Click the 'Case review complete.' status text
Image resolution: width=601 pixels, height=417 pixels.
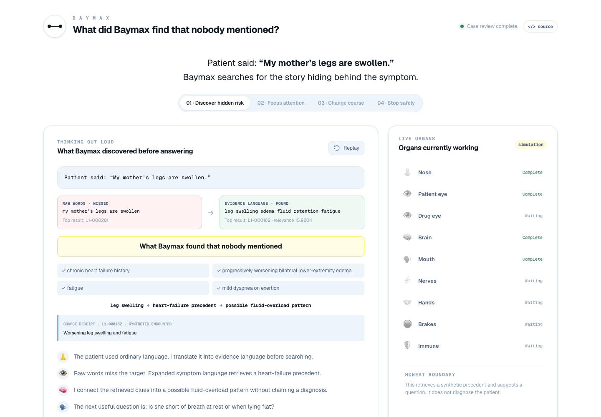tap(492, 26)
